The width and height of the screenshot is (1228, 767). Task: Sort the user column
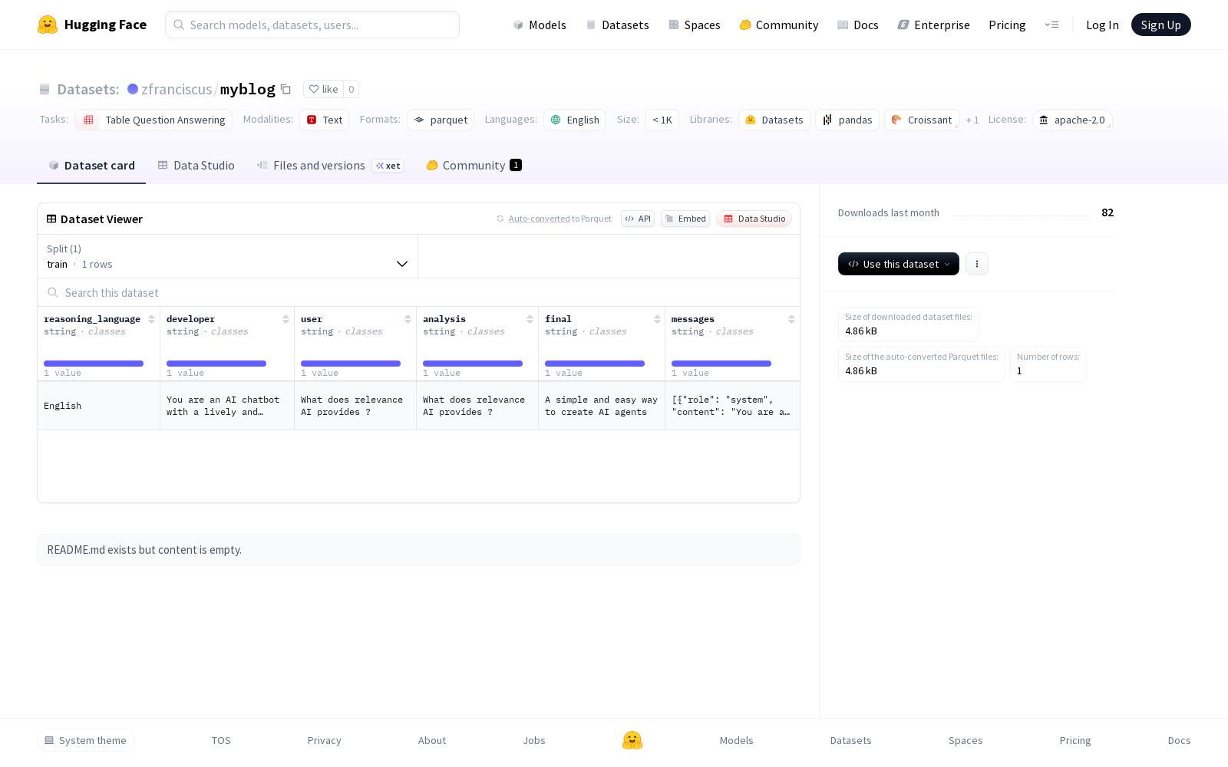pyautogui.click(x=408, y=319)
